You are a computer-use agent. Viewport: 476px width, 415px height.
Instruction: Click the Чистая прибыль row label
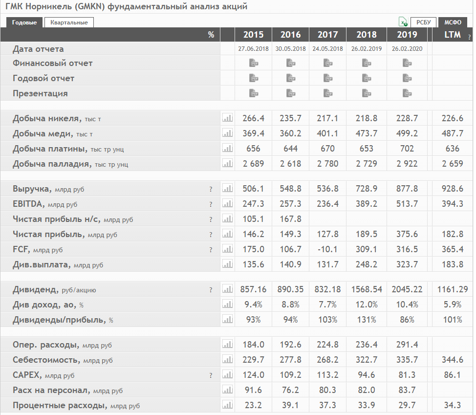[x=65, y=234]
